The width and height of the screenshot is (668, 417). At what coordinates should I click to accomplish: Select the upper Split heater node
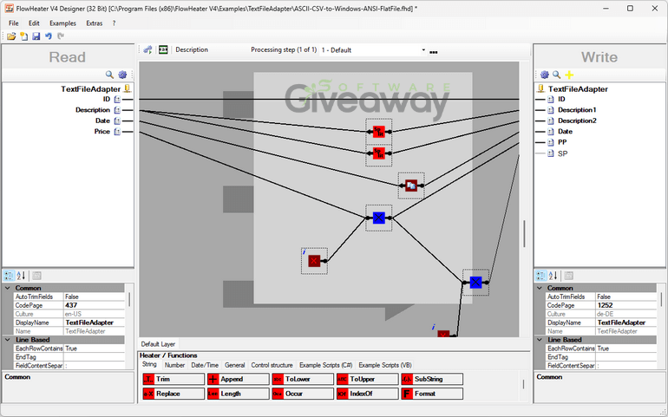click(x=379, y=132)
